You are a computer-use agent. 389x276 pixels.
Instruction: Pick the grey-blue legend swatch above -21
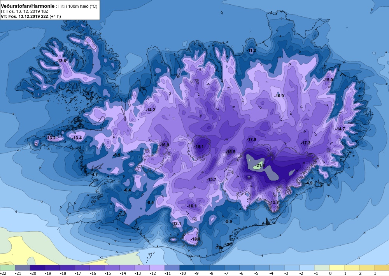tap(22, 268)
